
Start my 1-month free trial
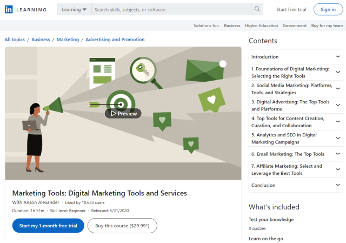(x=48, y=226)
